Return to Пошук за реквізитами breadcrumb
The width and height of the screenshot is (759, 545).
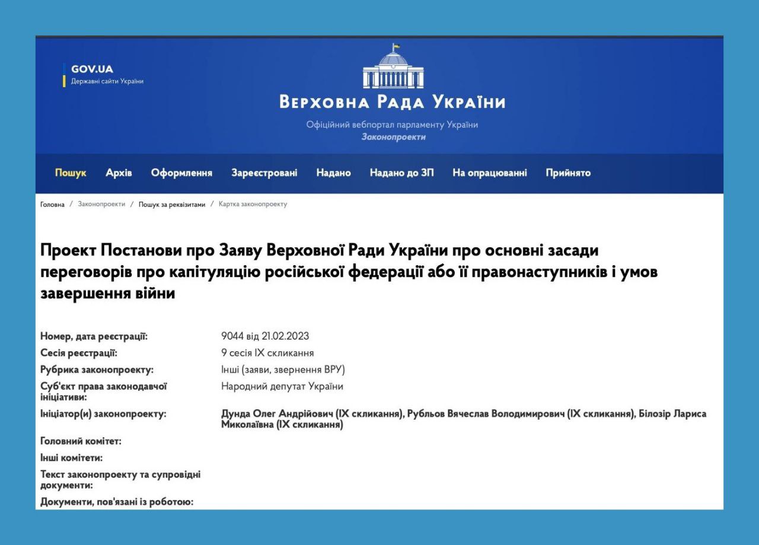pos(172,205)
